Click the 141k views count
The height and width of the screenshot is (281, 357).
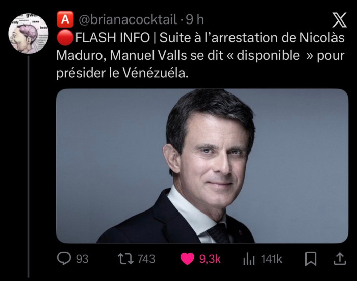(271, 260)
